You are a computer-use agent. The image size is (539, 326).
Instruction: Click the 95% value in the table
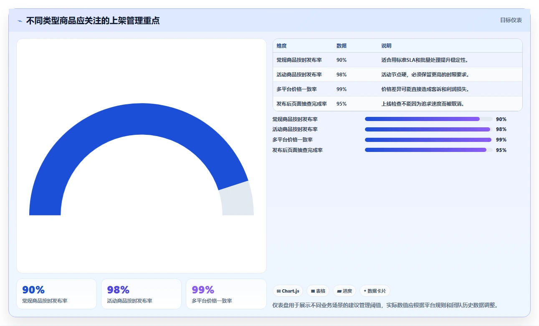point(342,104)
